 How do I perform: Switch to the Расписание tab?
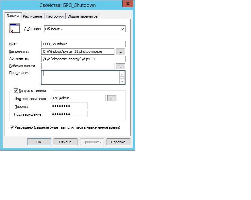32,16
